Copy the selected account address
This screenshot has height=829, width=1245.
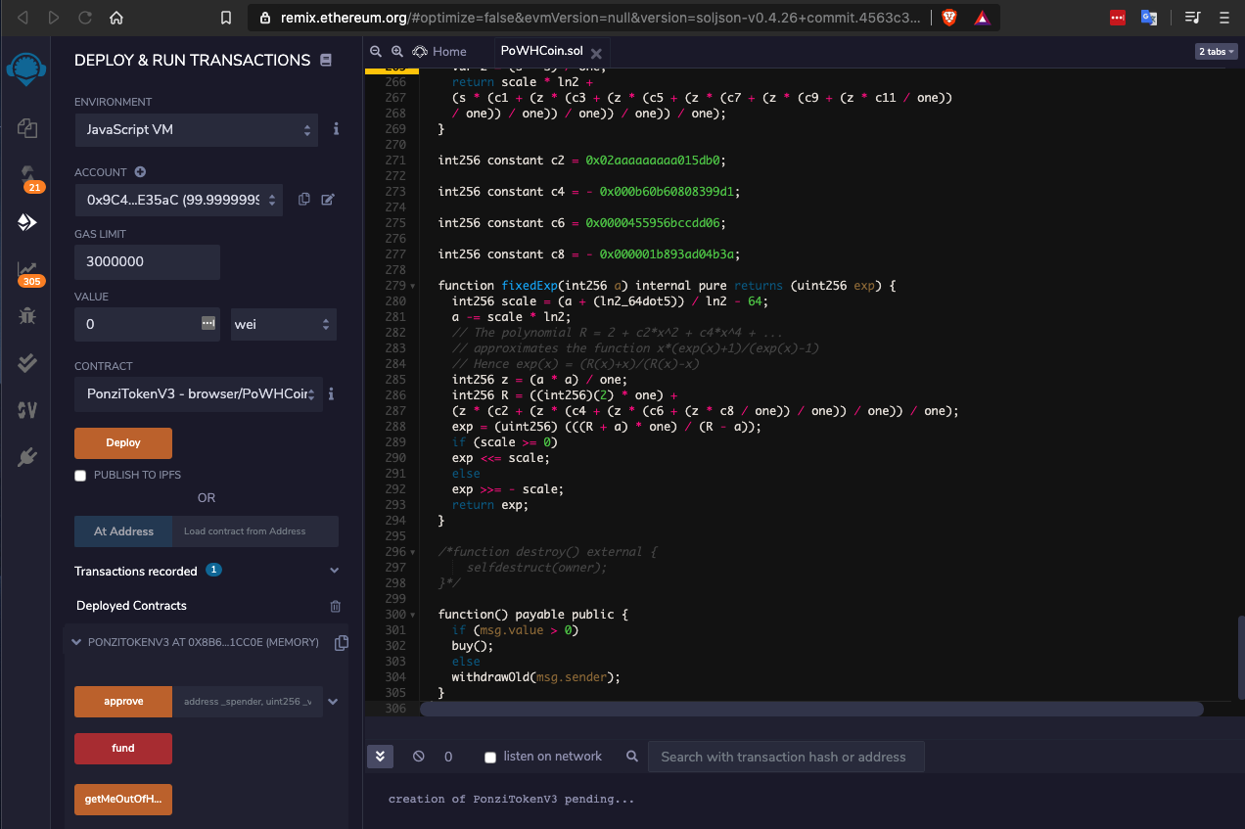pyautogui.click(x=304, y=200)
